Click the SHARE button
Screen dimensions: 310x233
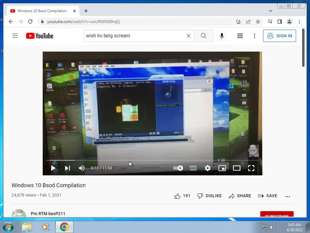(240, 196)
